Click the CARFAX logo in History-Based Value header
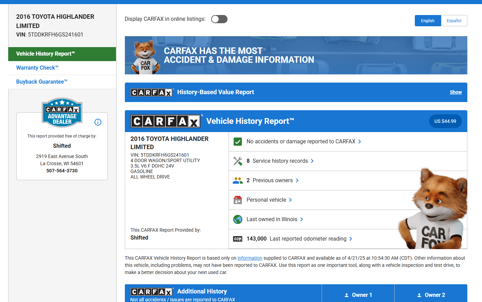 152,92
